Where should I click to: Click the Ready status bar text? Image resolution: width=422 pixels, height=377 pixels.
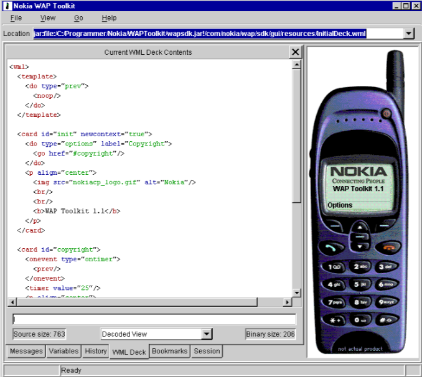(x=71, y=370)
